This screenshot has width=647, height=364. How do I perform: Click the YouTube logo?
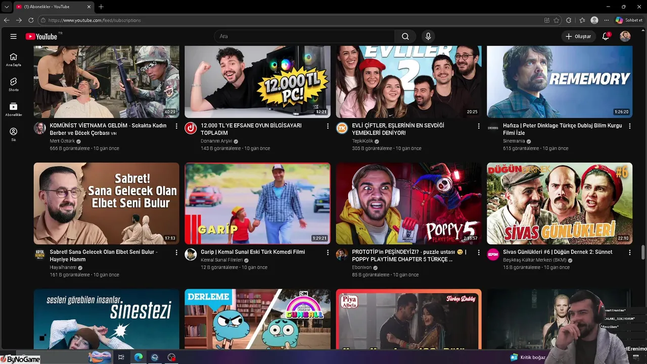pyautogui.click(x=41, y=36)
